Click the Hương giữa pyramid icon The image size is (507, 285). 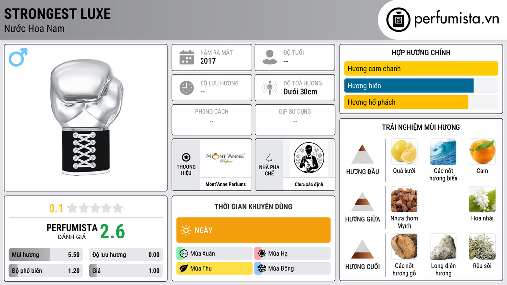click(362, 202)
